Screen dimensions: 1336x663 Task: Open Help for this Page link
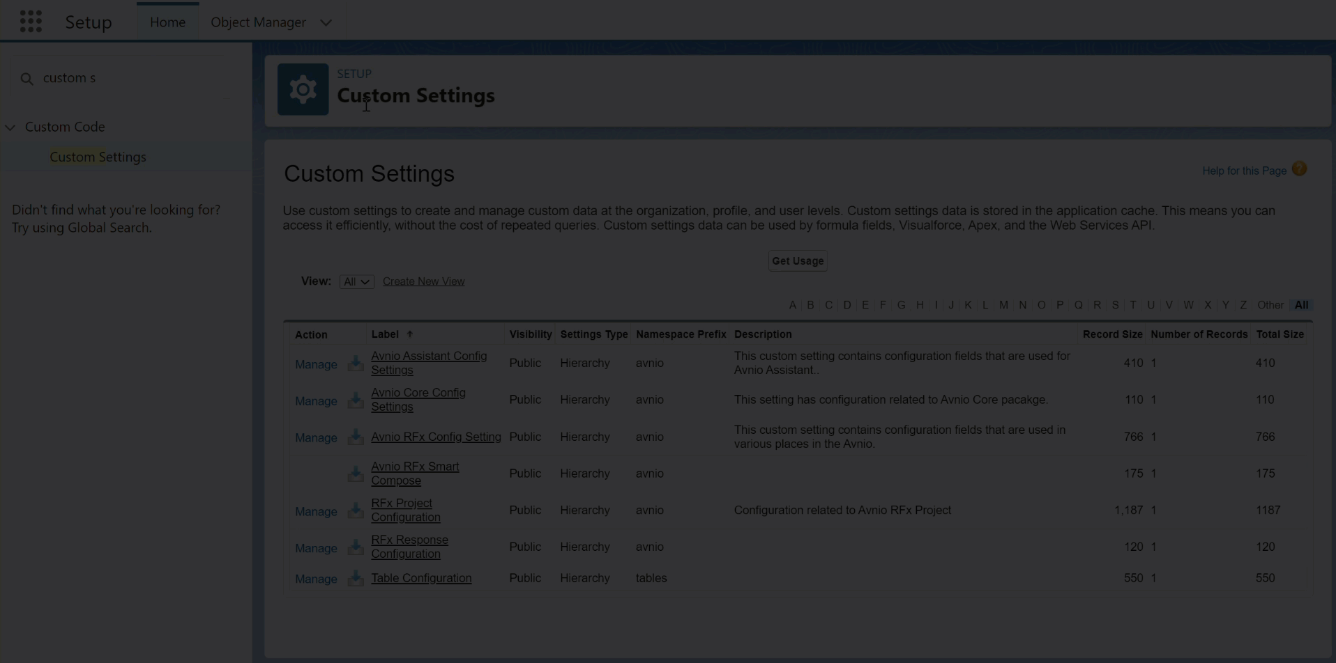tap(1244, 171)
